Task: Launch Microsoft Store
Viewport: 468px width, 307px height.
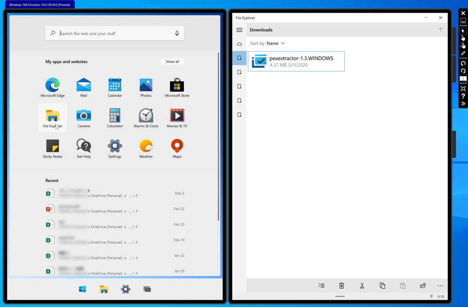Action: click(x=177, y=87)
